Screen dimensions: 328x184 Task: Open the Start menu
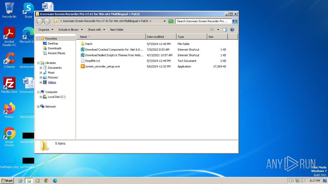[x=7, y=181]
